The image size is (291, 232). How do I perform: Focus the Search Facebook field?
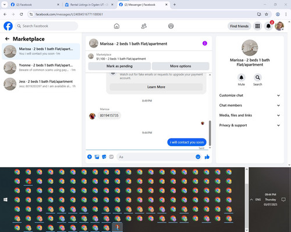click(47, 26)
